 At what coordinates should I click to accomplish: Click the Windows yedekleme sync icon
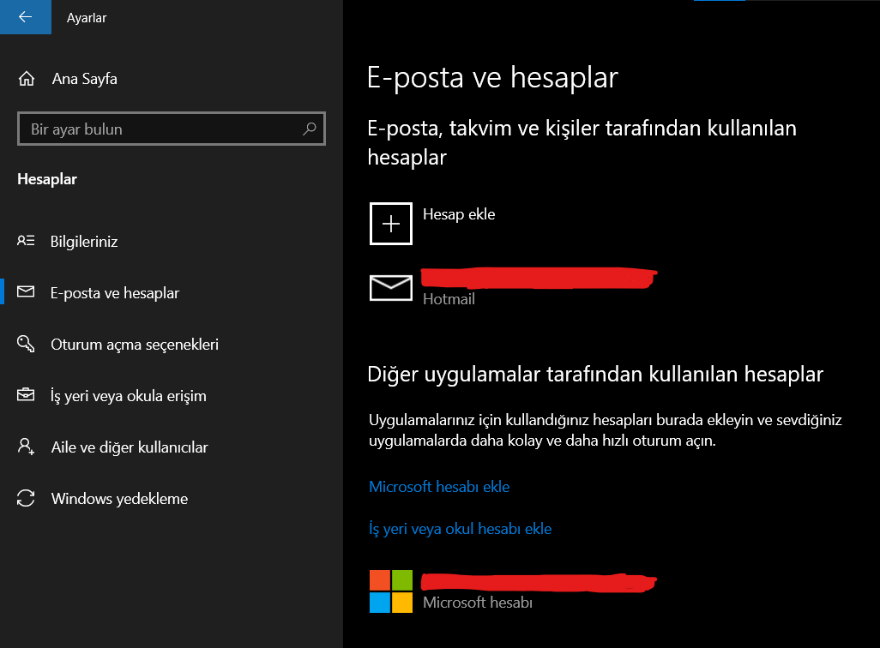pos(26,498)
